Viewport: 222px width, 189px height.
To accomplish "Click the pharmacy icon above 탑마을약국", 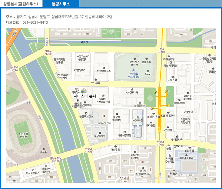I will pos(177,137).
